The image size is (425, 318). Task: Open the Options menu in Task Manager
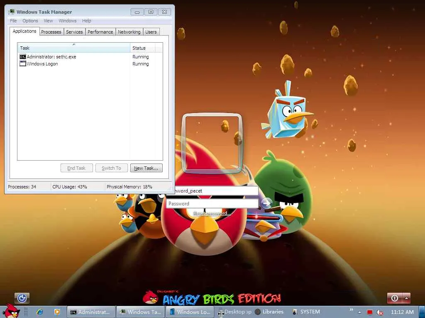[30, 21]
